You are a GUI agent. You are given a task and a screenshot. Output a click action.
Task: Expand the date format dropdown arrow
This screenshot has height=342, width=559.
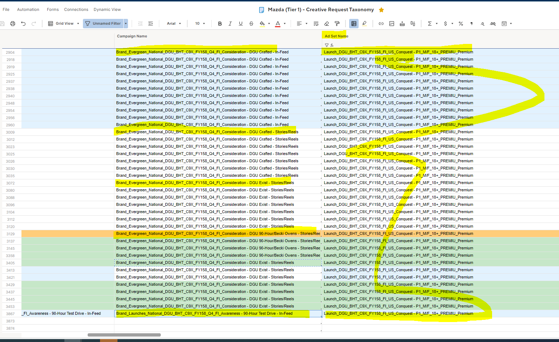511,24
